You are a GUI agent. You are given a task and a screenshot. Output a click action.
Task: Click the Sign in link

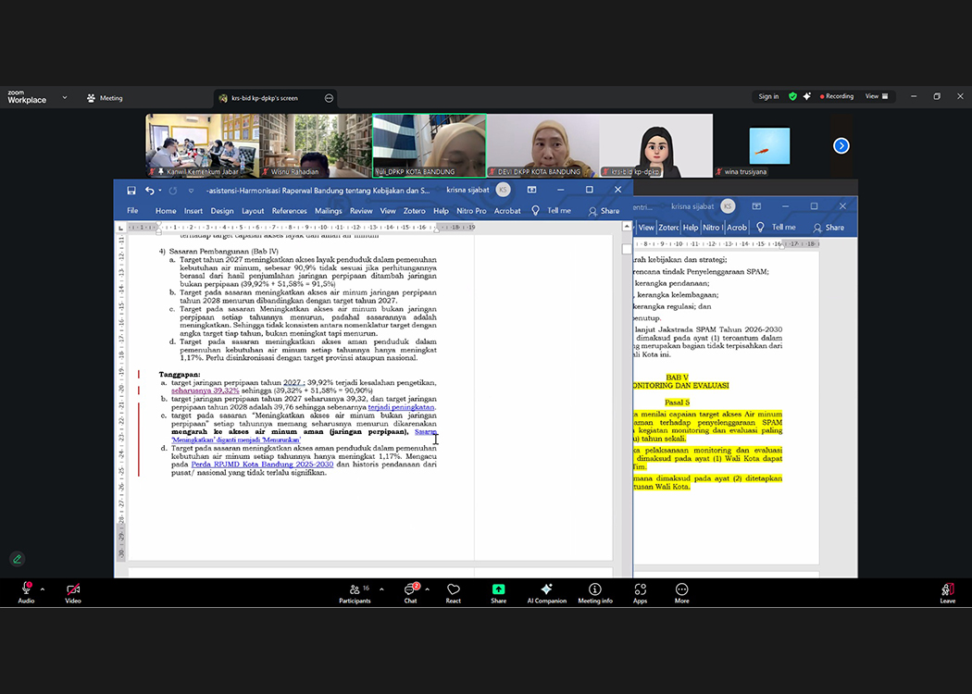(x=768, y=96)
